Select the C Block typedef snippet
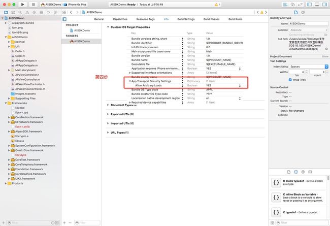This screenshot has height=226, width=330. pyautogui.click(x=299, y=183)
